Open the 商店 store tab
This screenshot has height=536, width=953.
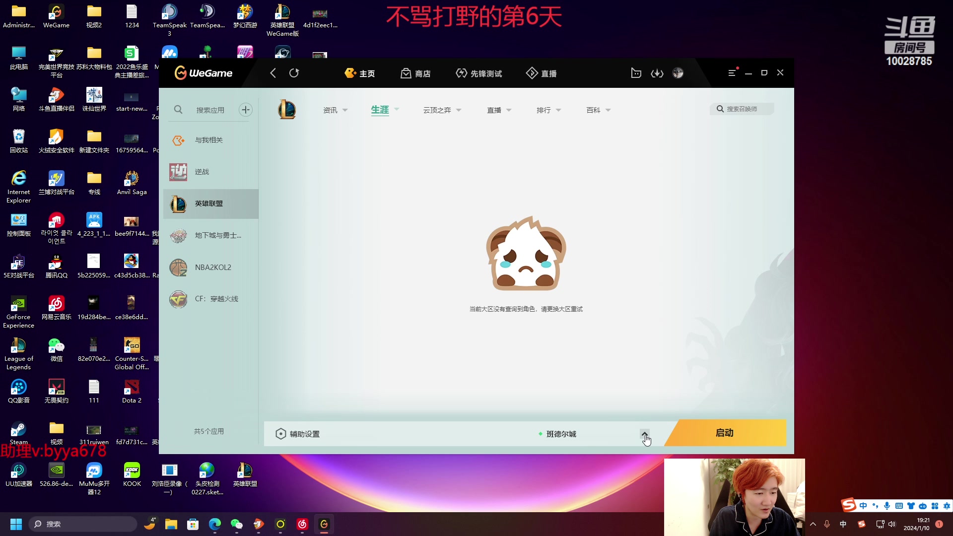click(415, 73)
